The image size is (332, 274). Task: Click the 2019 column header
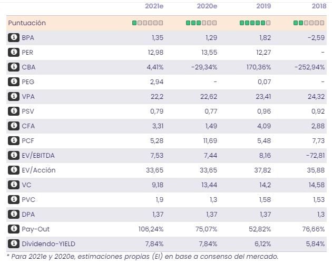262,6
